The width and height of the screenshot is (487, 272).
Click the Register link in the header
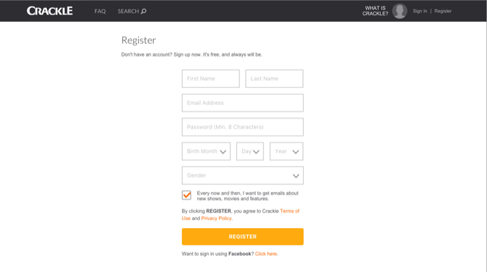click(x=443, y=11)
